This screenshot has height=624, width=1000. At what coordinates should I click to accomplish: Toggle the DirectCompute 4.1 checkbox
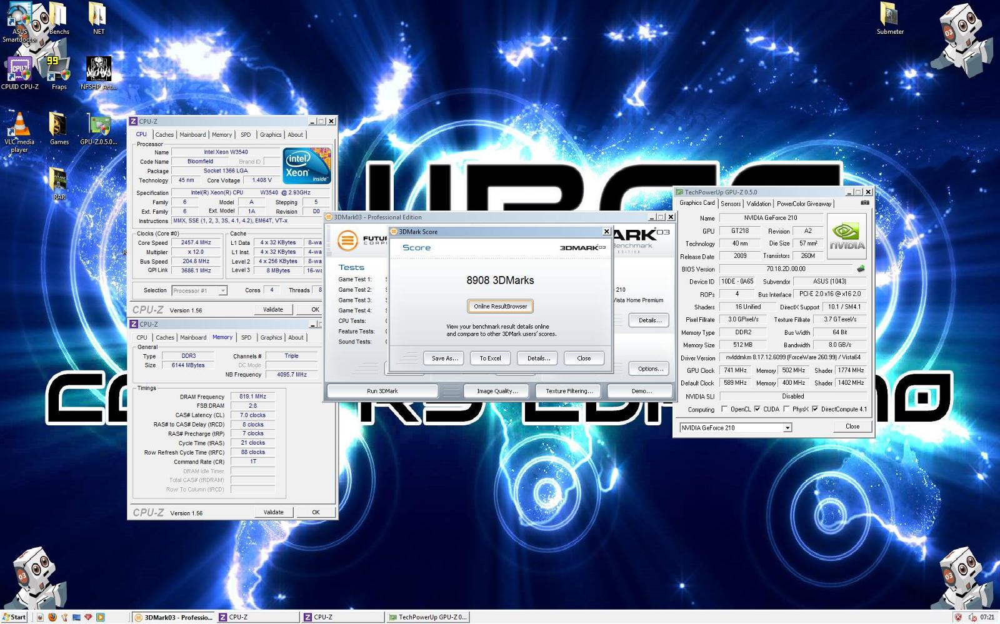815,409
